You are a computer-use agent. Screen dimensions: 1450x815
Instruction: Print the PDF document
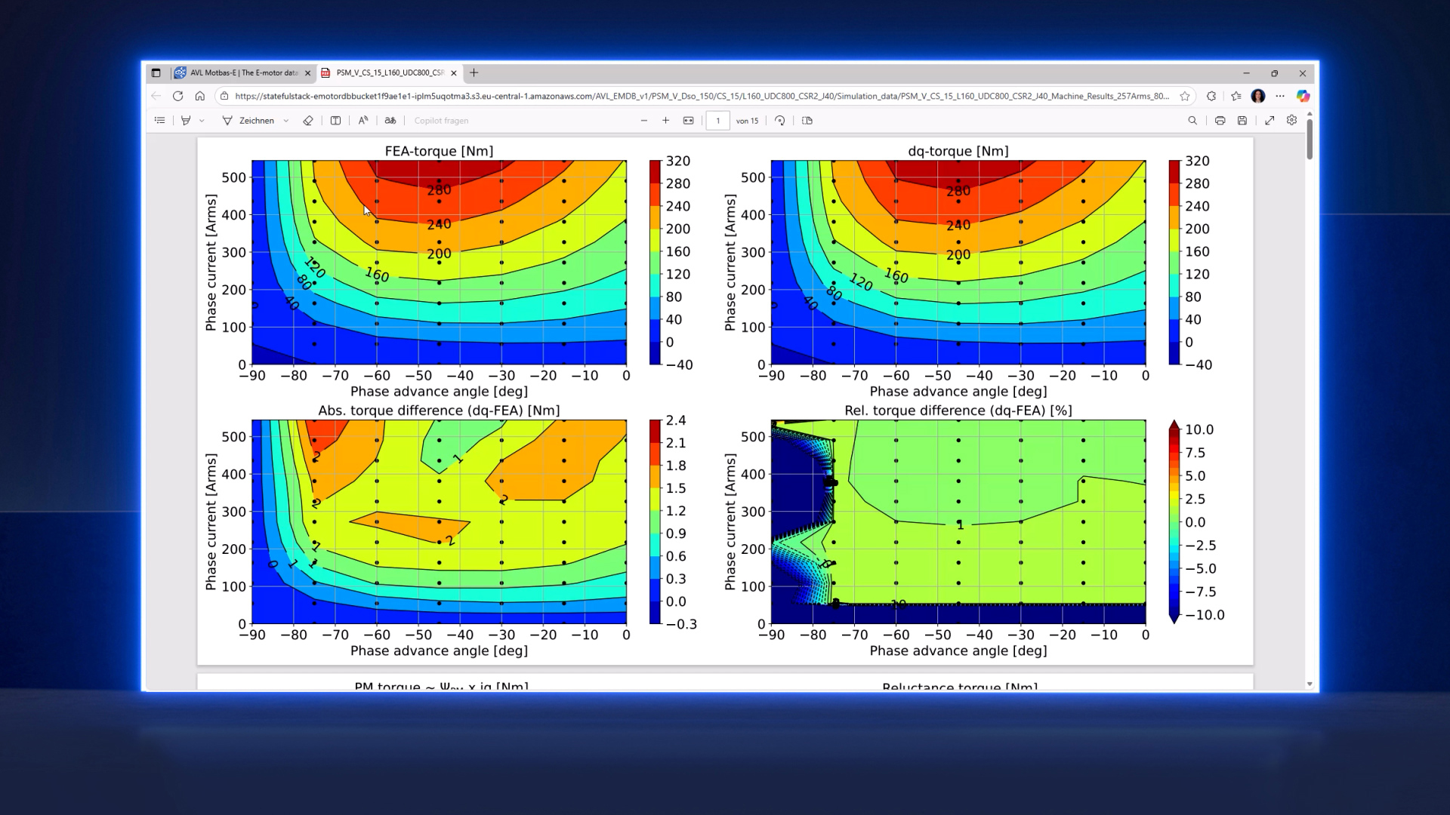point(1220,121)
